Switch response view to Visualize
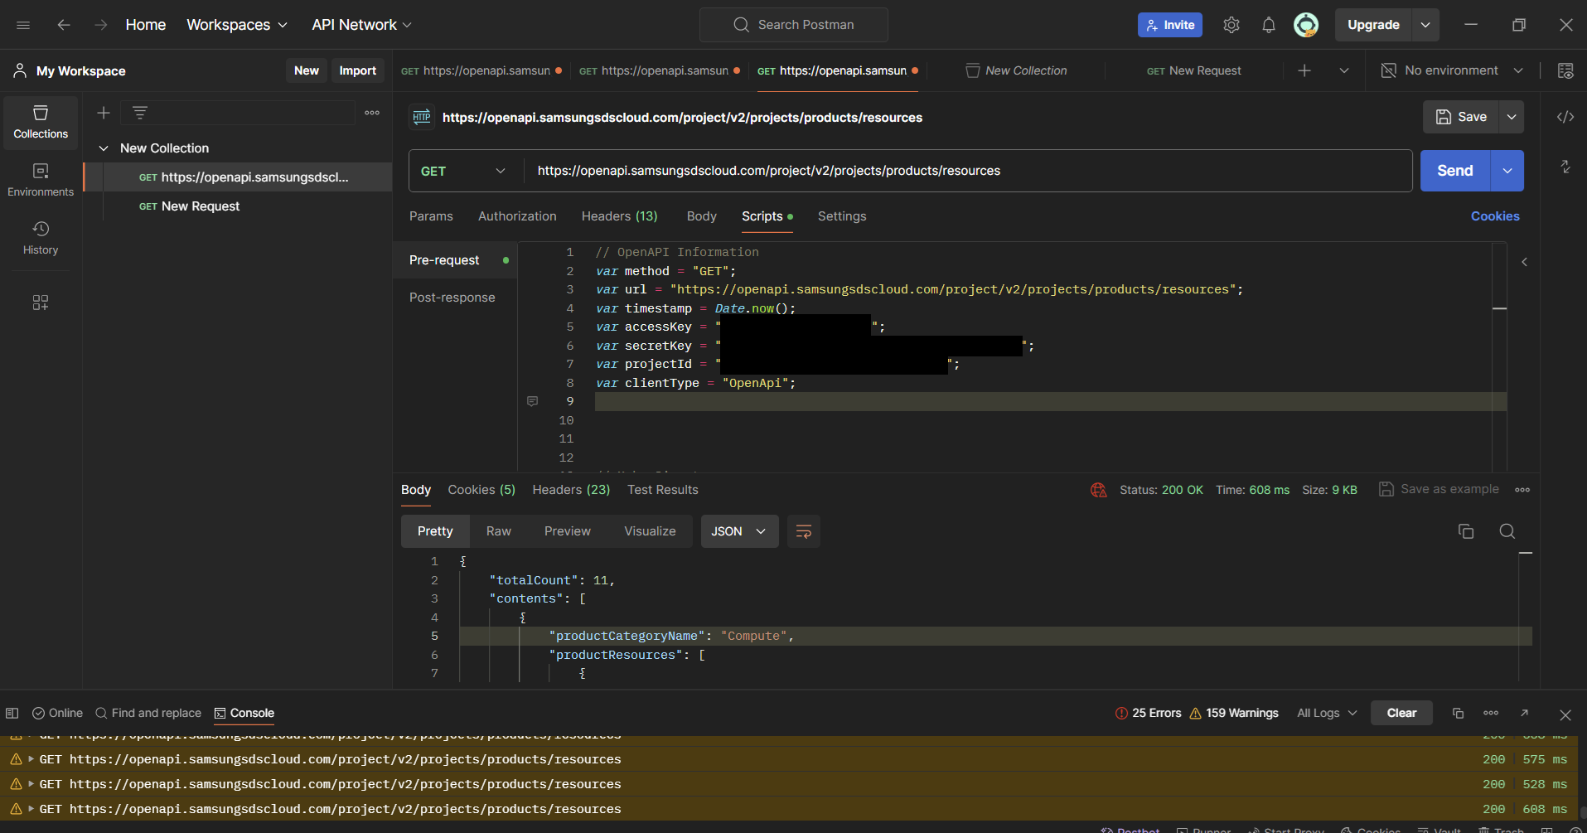Viewport: 1587px width, 833px height. (650, 531)
